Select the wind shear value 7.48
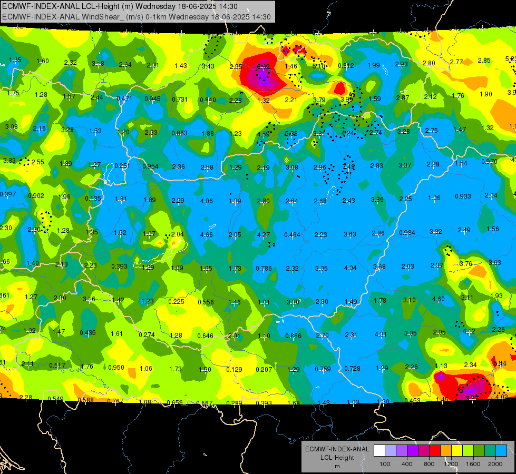Screen dimensions: 516x474 pyautogui.click(x=348, y=166)
